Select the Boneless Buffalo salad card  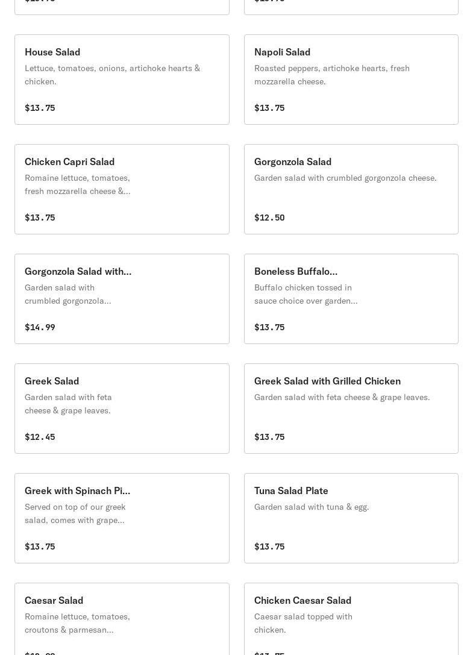pyautogui.click(x=351, y=299)
